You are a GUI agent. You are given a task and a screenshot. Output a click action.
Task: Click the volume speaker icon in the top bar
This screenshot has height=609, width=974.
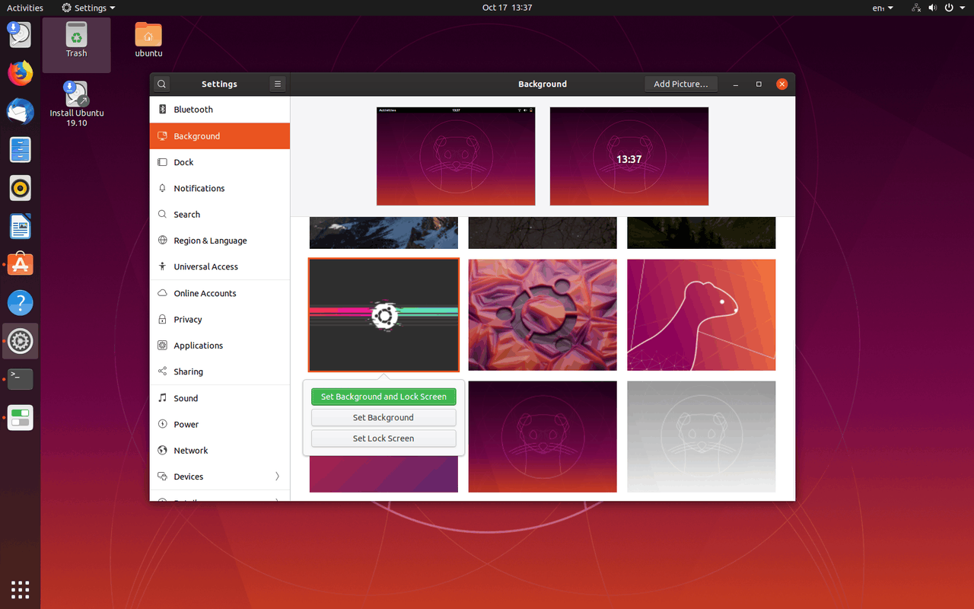pyautogui.click(x=933, y=8)
